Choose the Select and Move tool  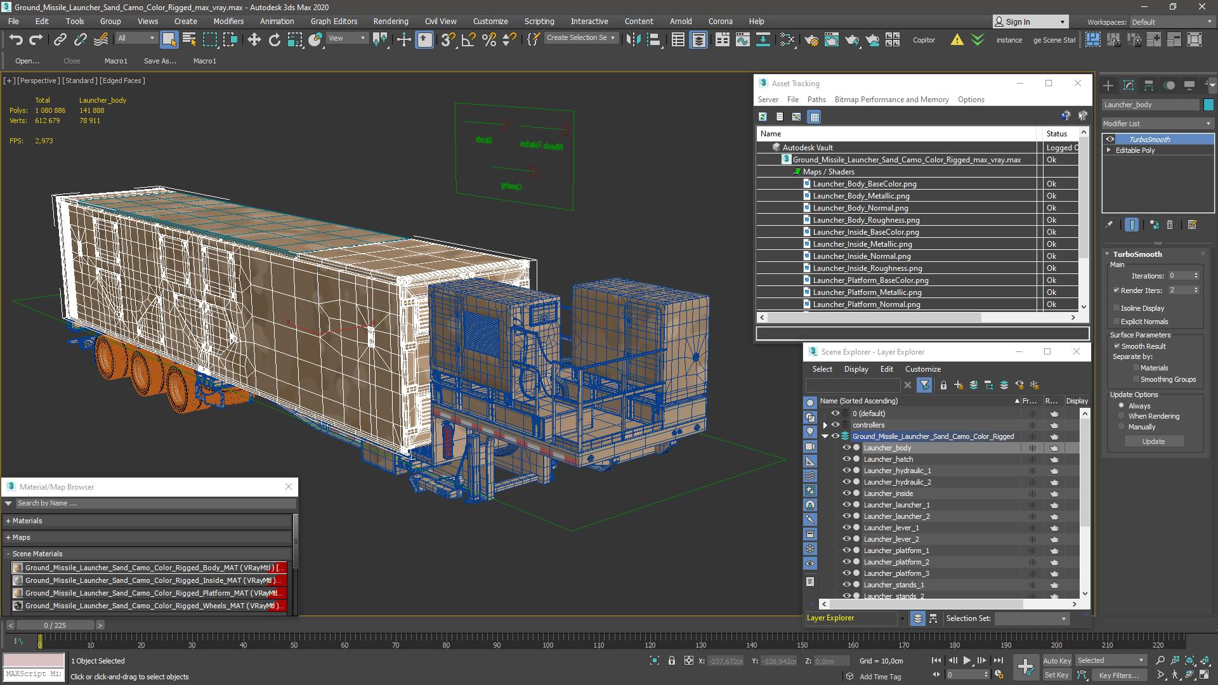[x=254, y=39]
